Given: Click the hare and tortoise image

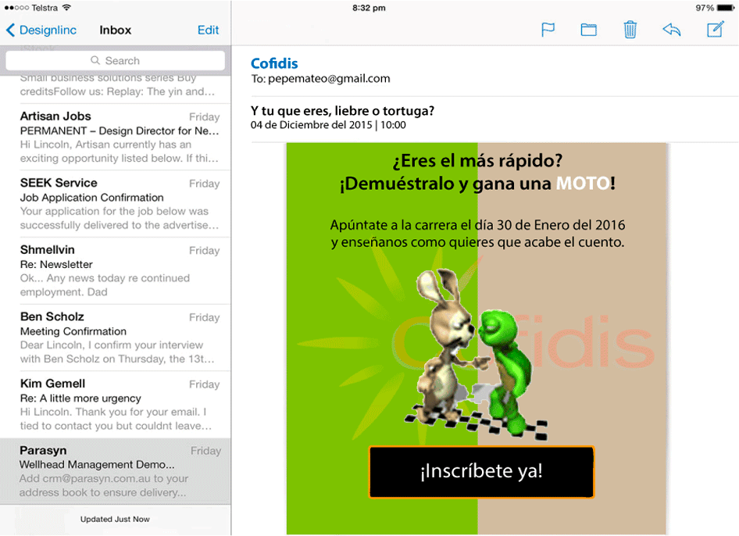Looking at the screenshot, I should [x=476, y=354].
